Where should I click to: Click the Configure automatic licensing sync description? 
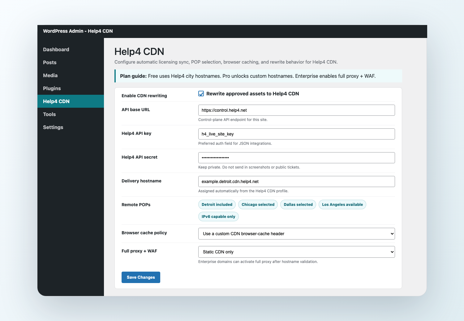click(x=226, y=62)
